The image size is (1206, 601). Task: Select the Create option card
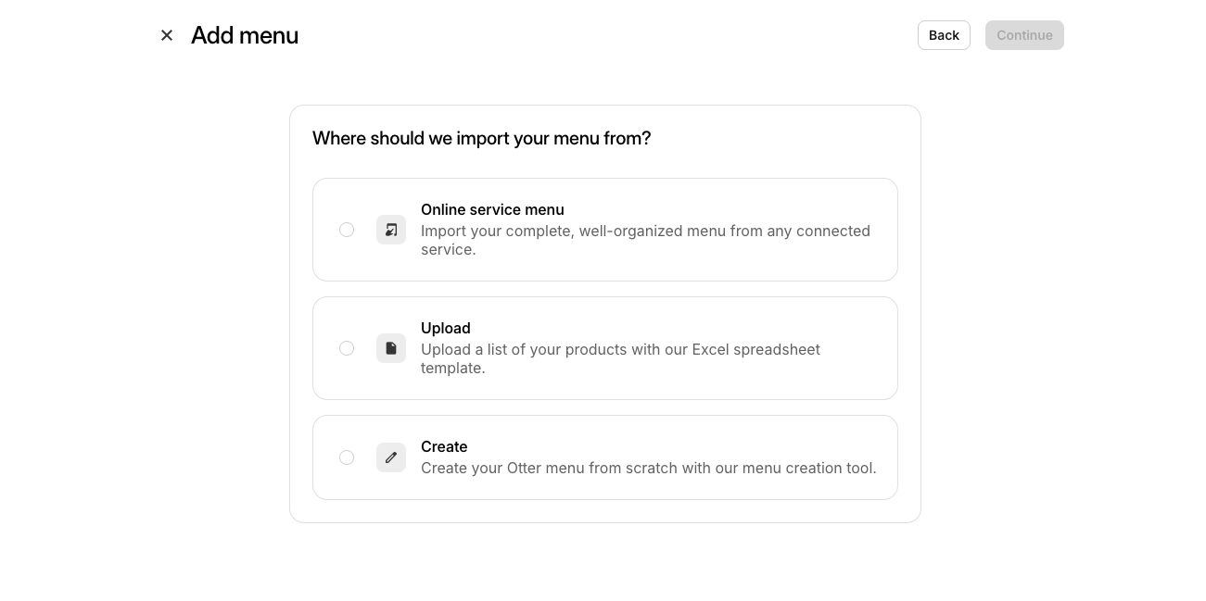605,457
